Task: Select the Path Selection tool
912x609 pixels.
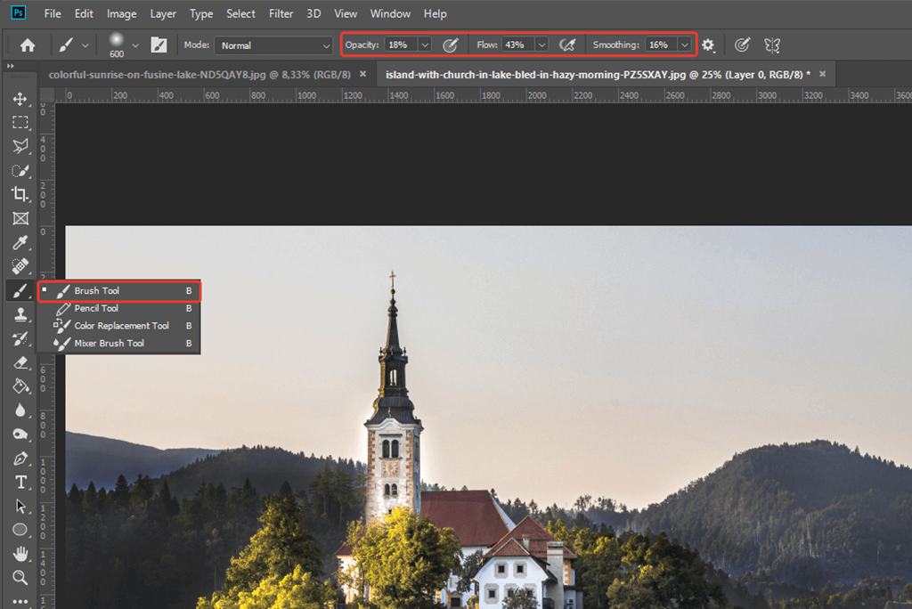Action: [20, 506]
